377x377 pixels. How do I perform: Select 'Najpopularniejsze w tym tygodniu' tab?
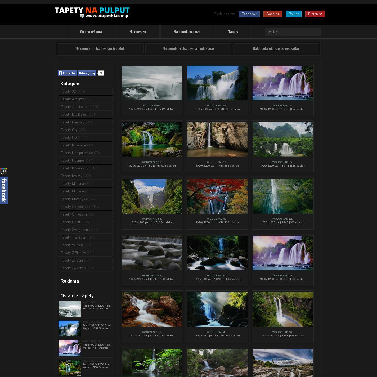point(101,49)
